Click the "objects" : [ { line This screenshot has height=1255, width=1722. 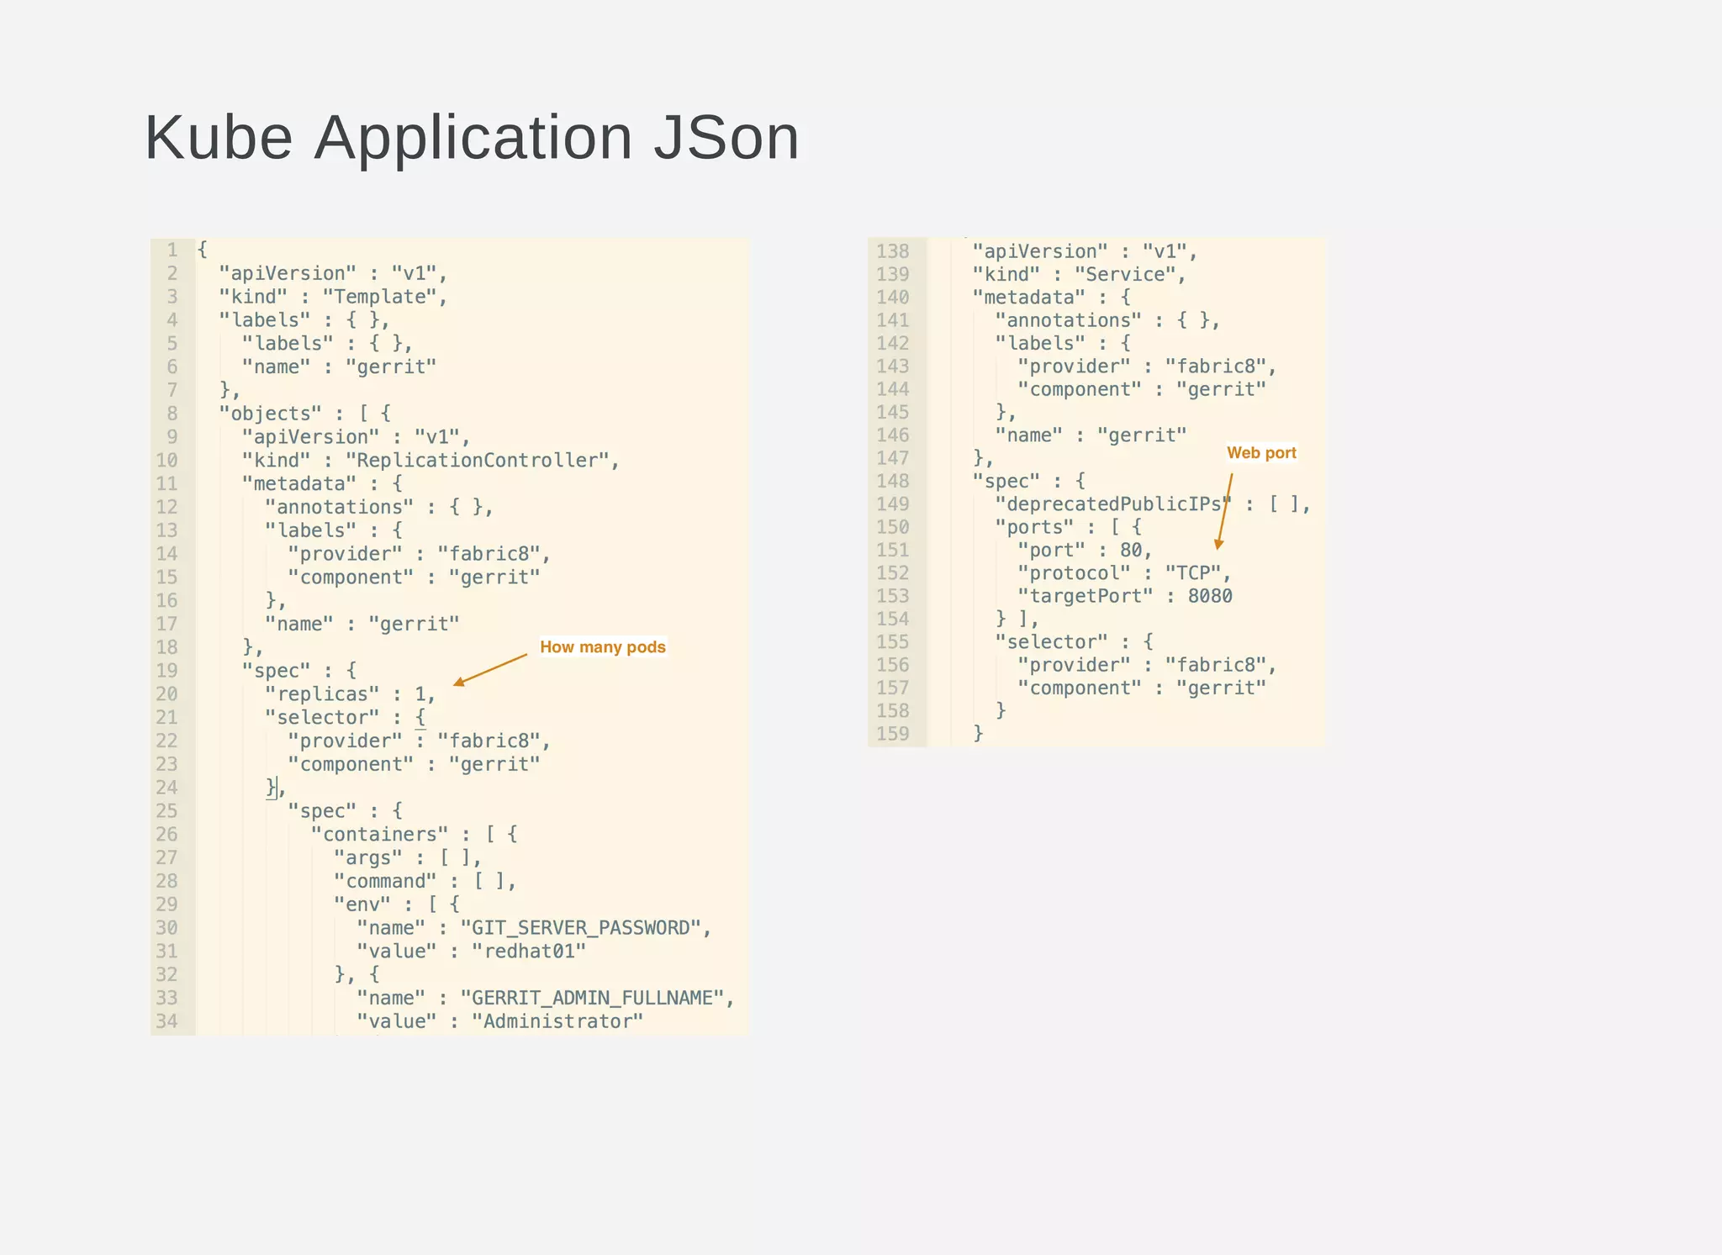pyautogui.click(x=304, y=414)
